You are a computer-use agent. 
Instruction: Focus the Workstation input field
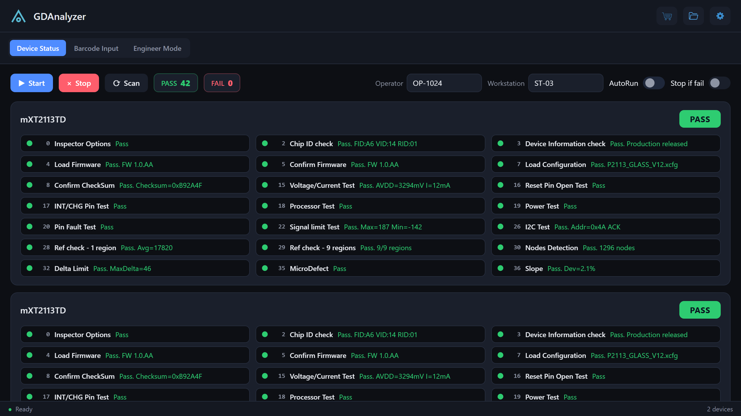pyautogui.click(x=566, y=83)
